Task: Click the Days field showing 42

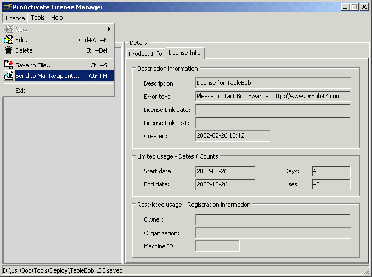Action: (x=331, y=171)
